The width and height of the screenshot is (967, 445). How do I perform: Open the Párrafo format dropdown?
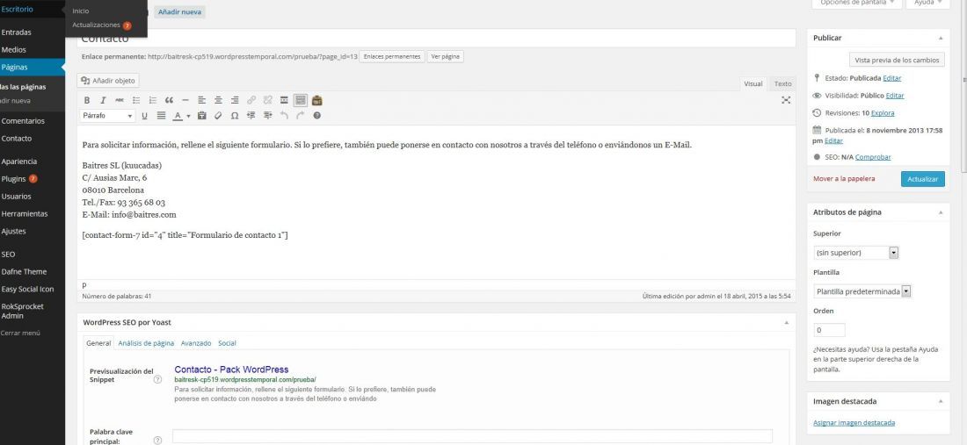click(108, 116)
